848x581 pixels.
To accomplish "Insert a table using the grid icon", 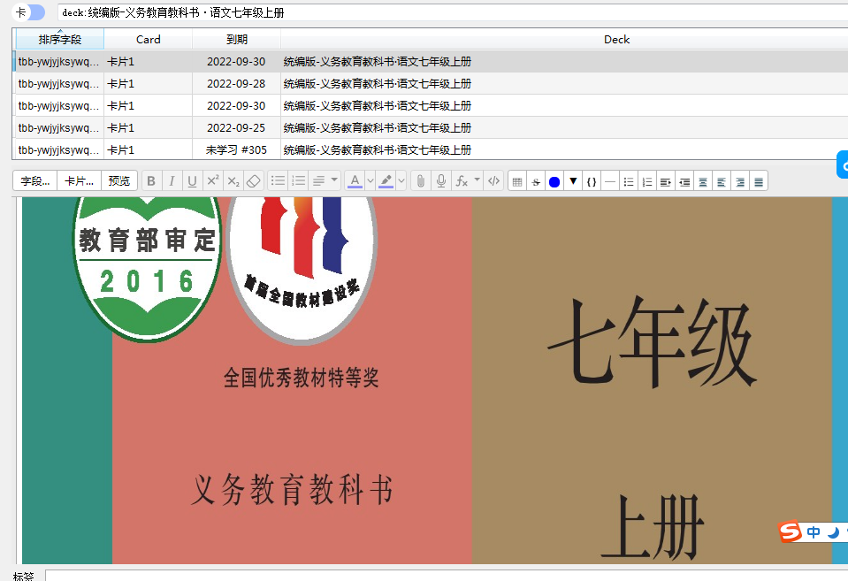I will tap(517, 182).
